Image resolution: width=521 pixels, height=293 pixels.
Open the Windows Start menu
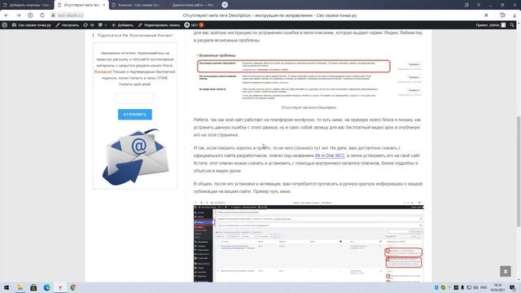[x=7, y=287]
